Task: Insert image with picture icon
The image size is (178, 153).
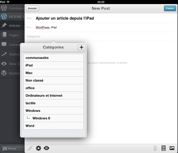Action: click(x=172, y=148)
